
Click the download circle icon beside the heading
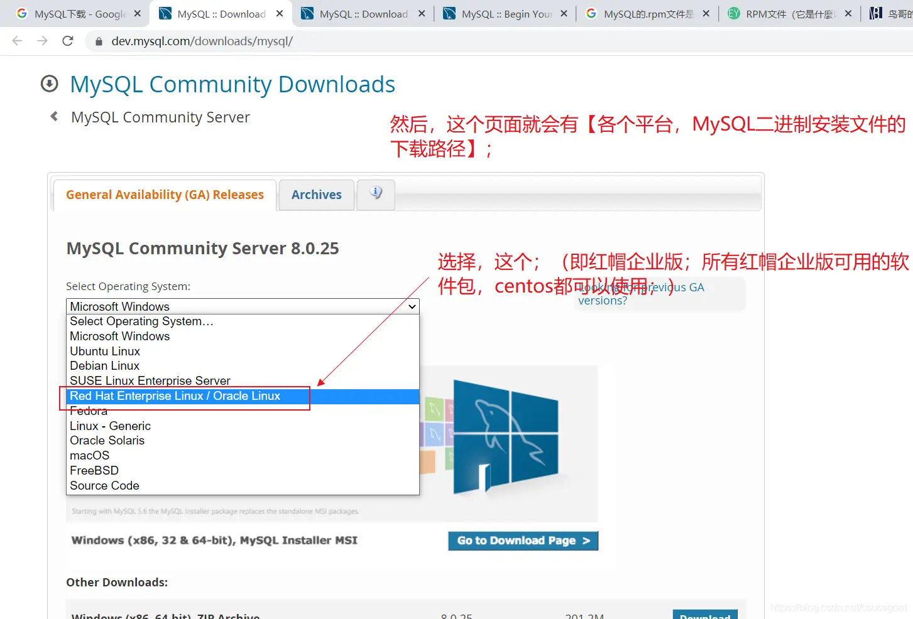pyautogui.click(x=50, y=83)
